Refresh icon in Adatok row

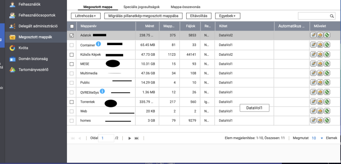coord(327,35)
